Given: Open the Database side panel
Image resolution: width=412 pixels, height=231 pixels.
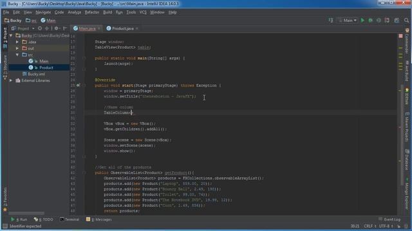Looking at the screenshot, I should pyautogui.click(x=407, y=159).
